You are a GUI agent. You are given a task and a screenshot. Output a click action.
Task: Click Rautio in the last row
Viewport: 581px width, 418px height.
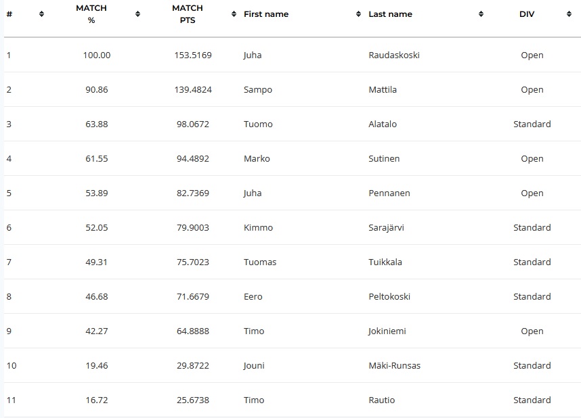(x=382, y=400)
